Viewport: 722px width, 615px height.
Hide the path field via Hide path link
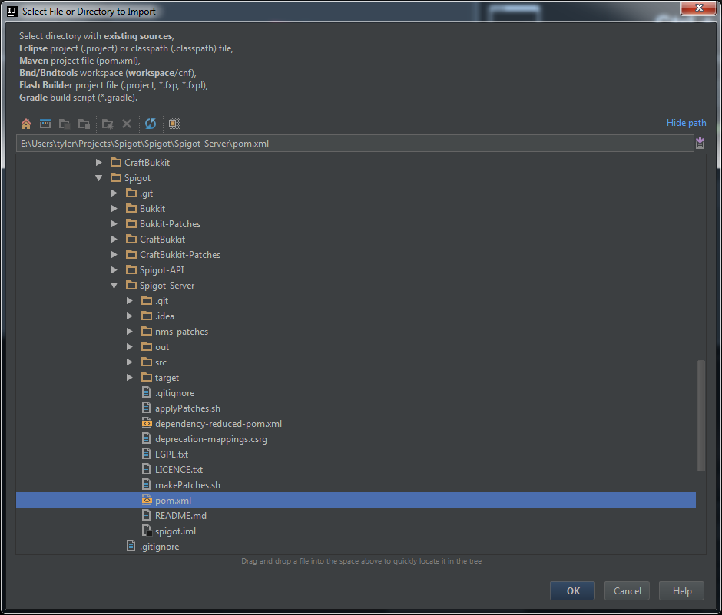tap(686, 123)
